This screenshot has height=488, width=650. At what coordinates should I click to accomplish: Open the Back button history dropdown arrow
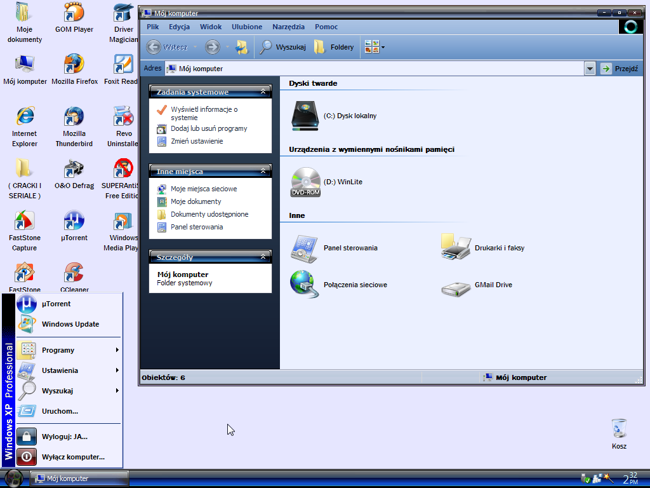196,47
